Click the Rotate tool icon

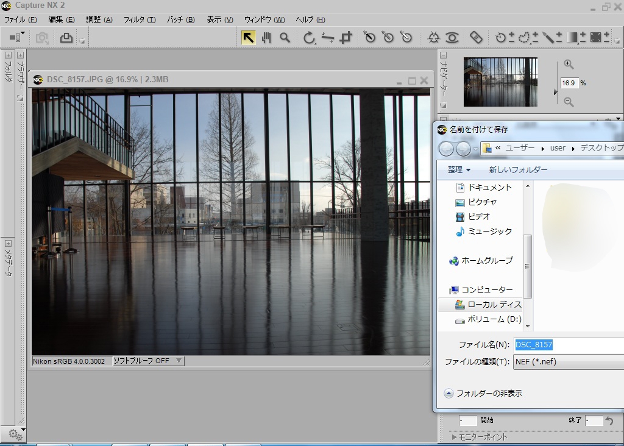(310, 38)
